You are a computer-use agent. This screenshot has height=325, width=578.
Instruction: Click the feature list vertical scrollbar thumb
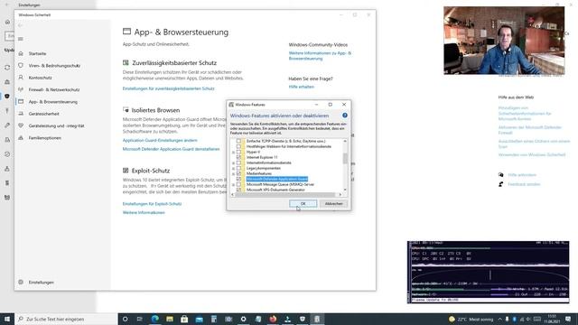(x=345, y=159)
